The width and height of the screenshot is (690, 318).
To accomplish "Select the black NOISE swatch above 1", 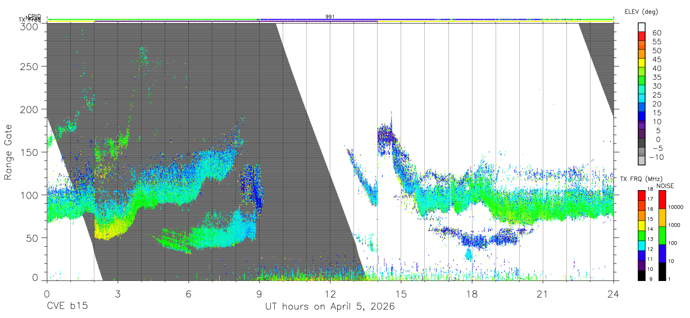I will click(661, 271).
